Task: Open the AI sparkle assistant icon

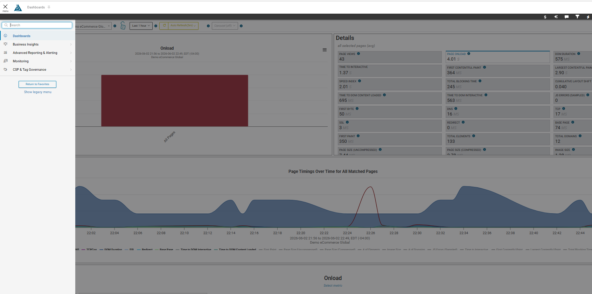Action: point(556,17)
